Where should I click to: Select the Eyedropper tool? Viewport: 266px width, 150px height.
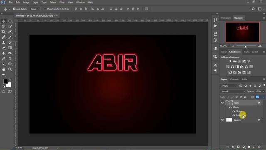tap(10, 32)
